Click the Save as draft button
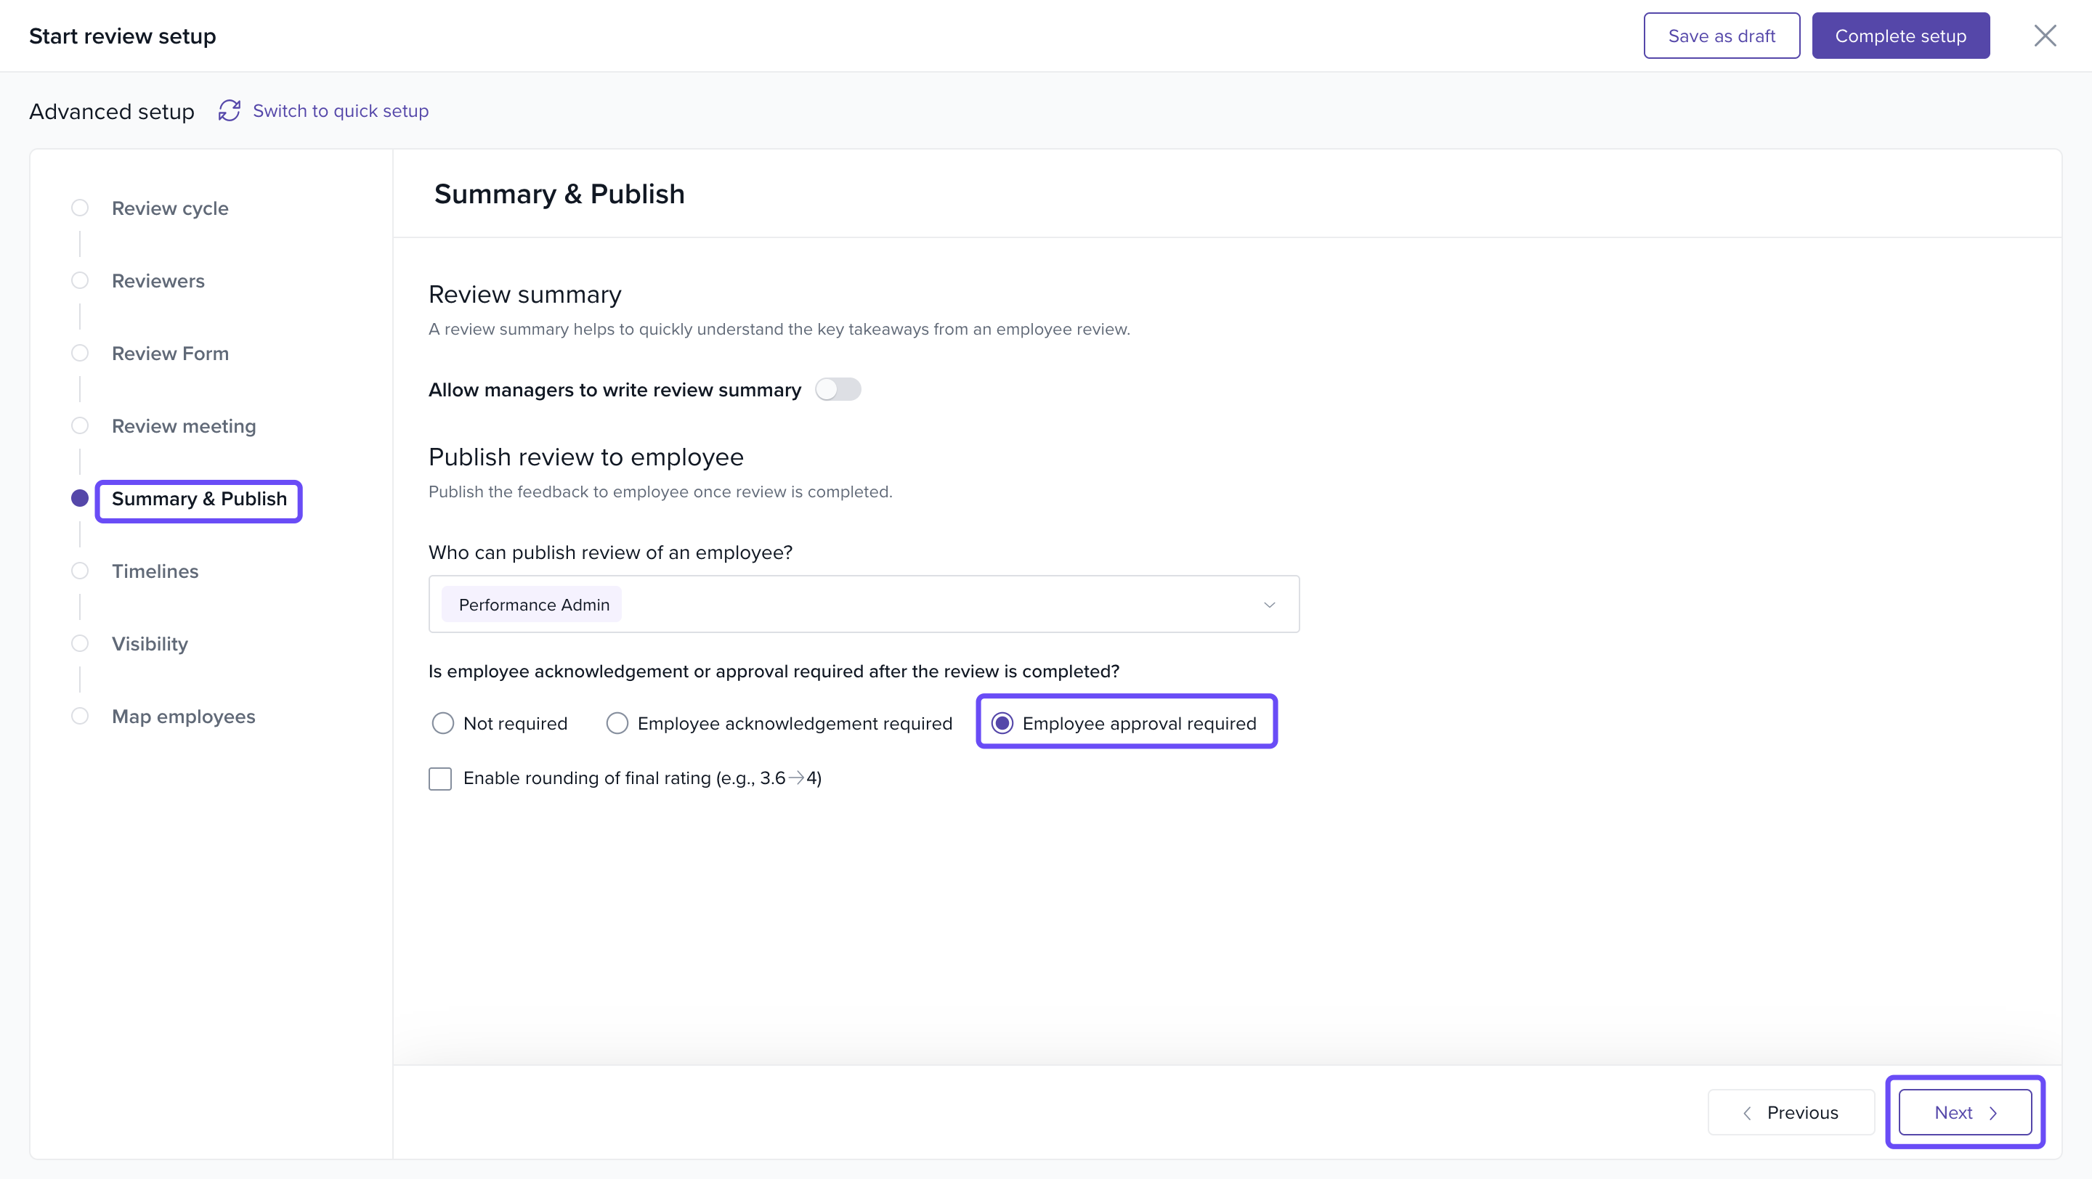This screenshot has height=1179, width=2092. [x=1721, y=36]
